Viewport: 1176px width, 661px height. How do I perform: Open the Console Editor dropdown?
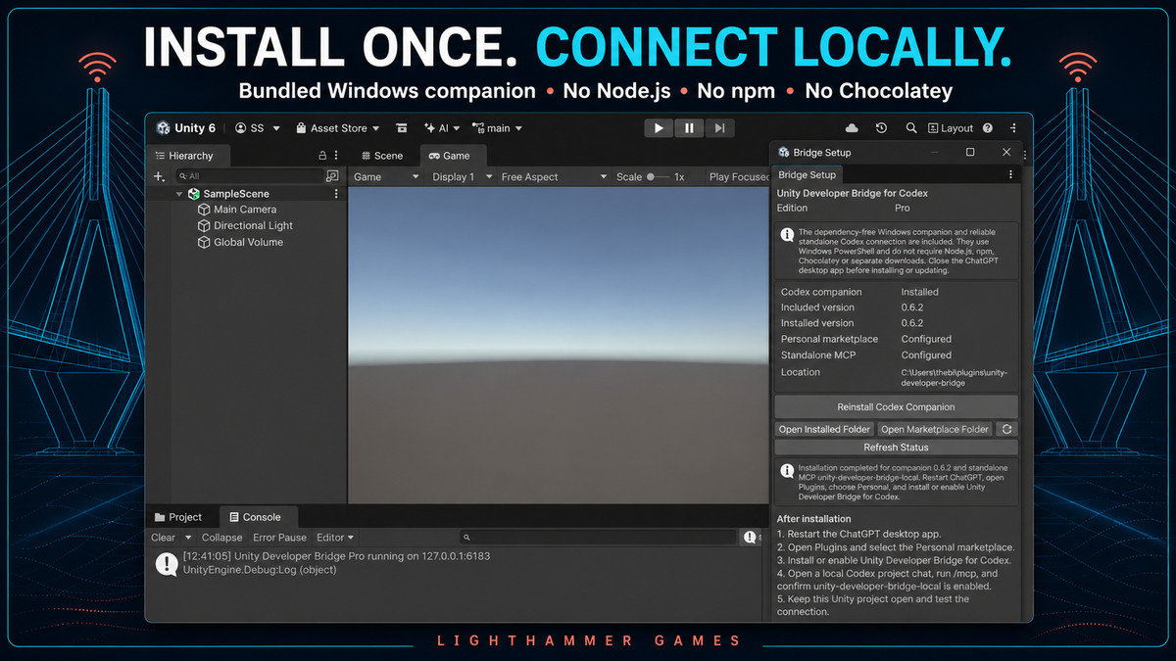click(335, 538)
